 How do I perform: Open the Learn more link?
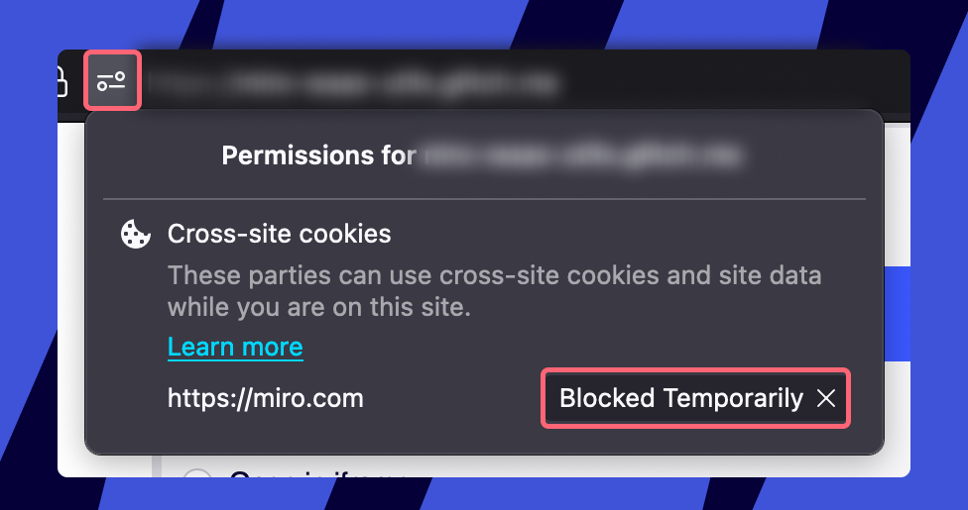(235, 348)
